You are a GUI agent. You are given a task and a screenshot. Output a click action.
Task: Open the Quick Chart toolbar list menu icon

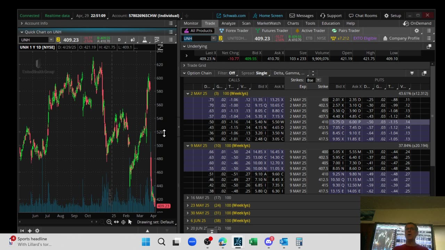(x=171, y=40)
